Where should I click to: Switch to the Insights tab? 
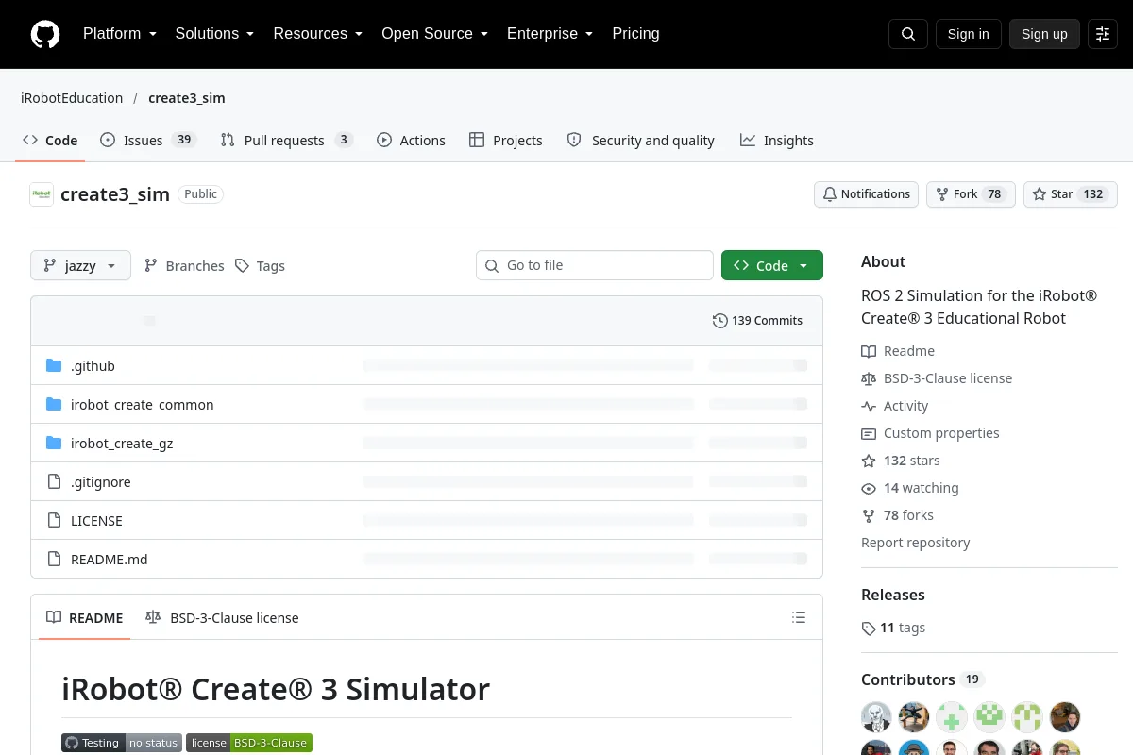(x=776, y=141)
